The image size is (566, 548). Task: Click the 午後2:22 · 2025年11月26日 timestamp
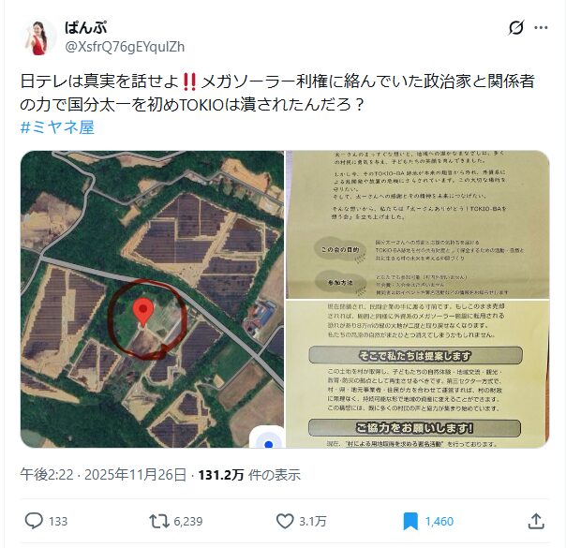103,475
